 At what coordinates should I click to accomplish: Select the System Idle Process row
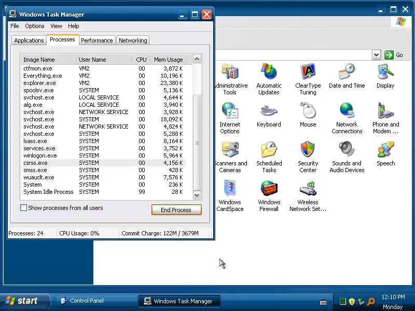103,192
